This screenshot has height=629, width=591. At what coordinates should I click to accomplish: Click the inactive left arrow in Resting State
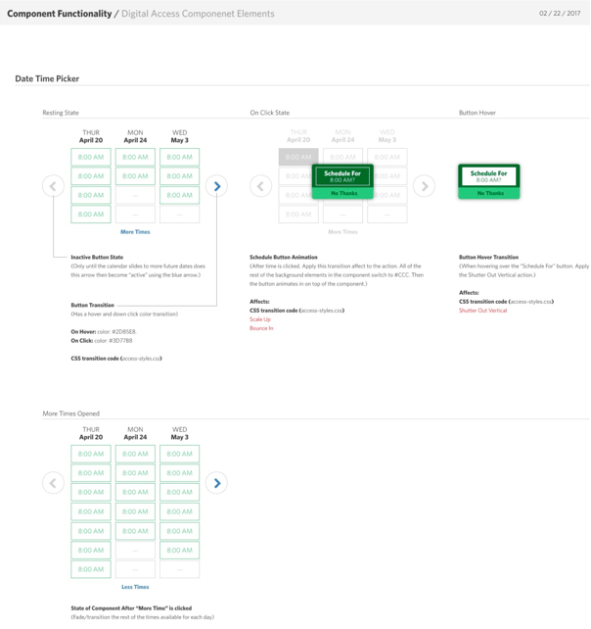click(x=53, y=186)
